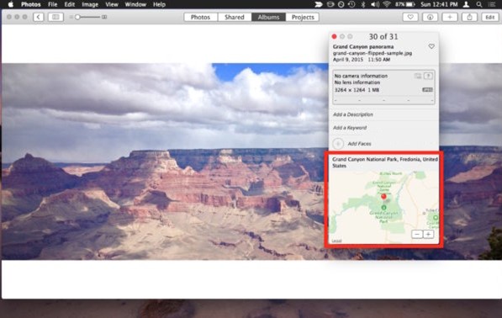Image resolution: width=502 pixels, height=318 pixels.
Task: Click the Add Faces plus circle
Action: coord(338,144)
